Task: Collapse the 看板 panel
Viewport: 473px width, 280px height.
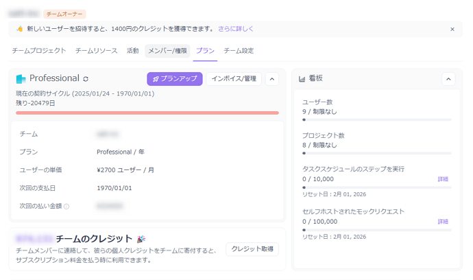Action: tap(448, 79)
